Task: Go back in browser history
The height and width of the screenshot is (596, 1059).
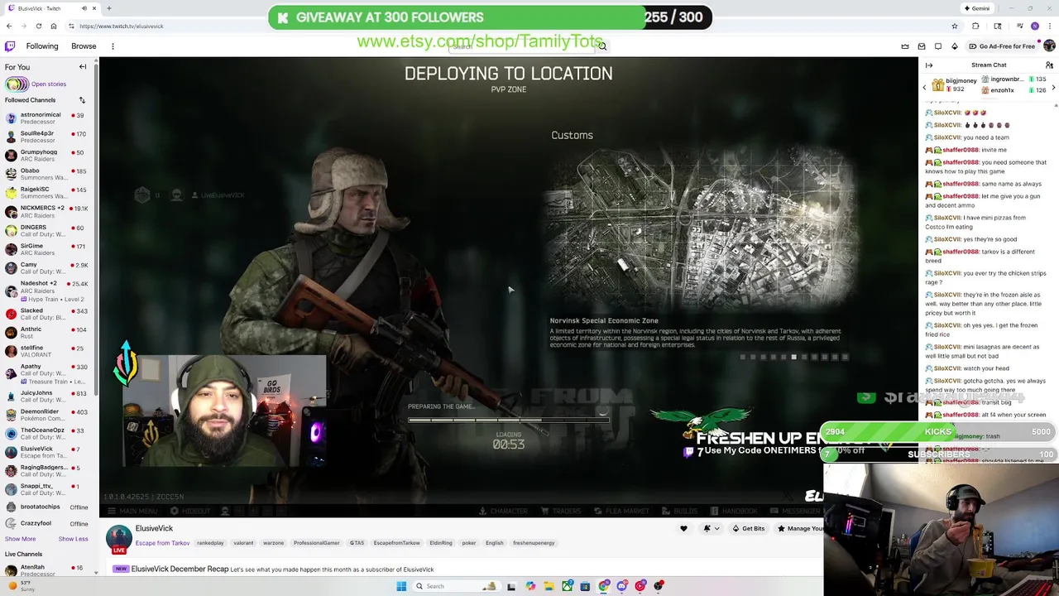Action: [x=9, y=26]
